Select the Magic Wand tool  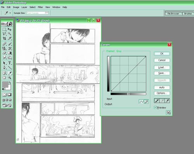[x=10, y=34]
